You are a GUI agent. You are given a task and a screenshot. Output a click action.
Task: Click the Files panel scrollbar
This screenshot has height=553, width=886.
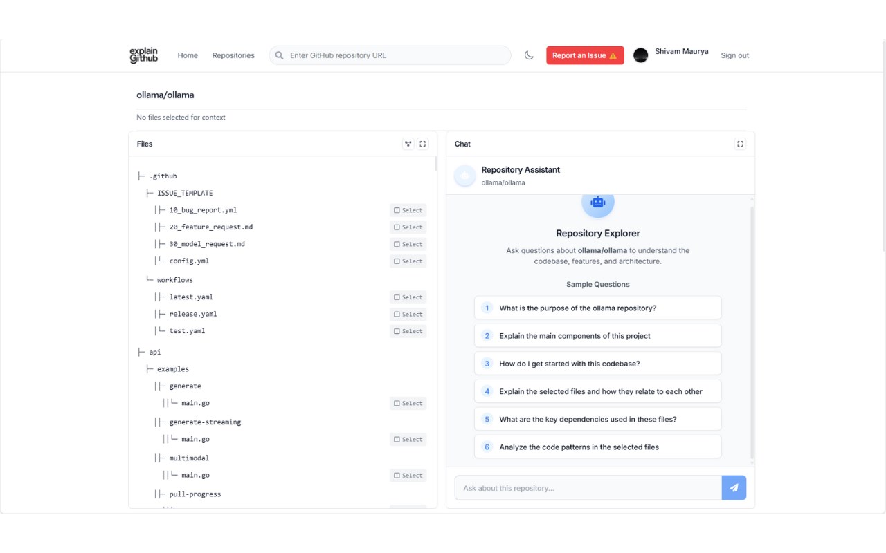tap(435, 165)
